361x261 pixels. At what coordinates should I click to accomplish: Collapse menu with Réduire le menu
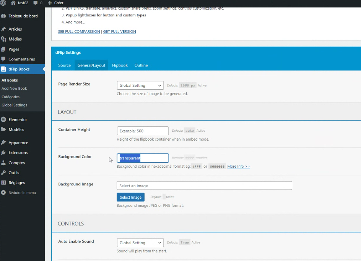click(22, 193)
